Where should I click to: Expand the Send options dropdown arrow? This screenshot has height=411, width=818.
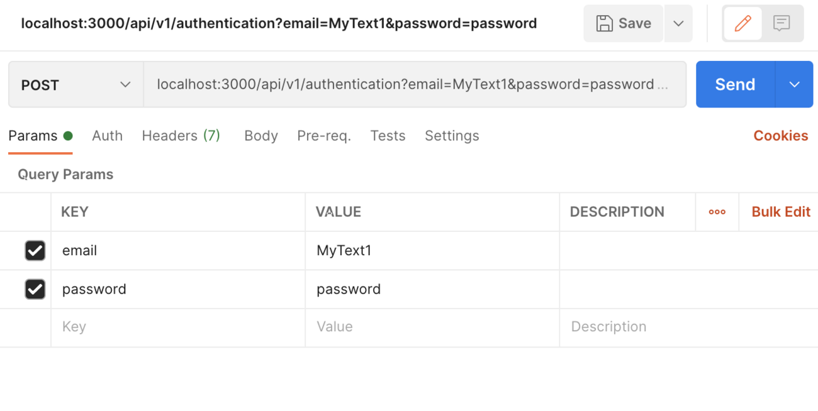coord(794,85)
